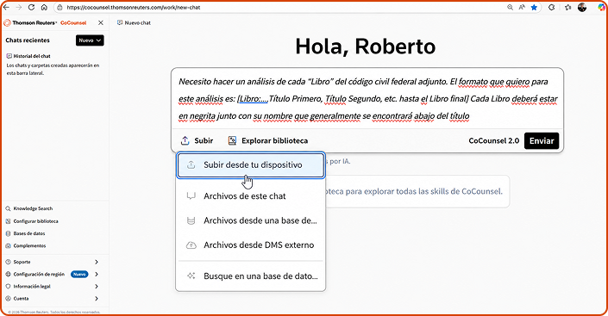The height and width of the screenshot is (316, 608).
Task: Click Explorar biblioteca button
Action: tap(268, 140)
